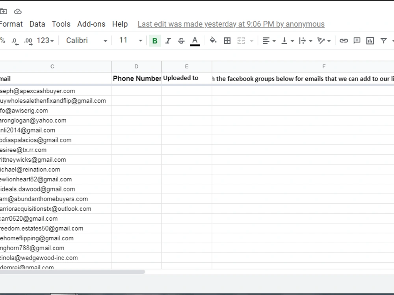Click the merge cells icon
This screenshot has height=295, width=394.
point(241,41)
